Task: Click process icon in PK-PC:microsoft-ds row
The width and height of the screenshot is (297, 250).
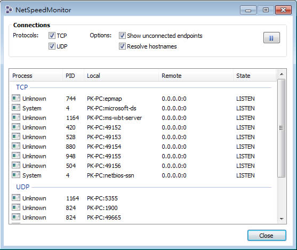Action: (16, 108)
